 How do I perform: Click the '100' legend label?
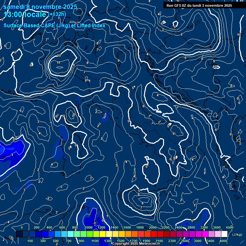pos(30,241)
